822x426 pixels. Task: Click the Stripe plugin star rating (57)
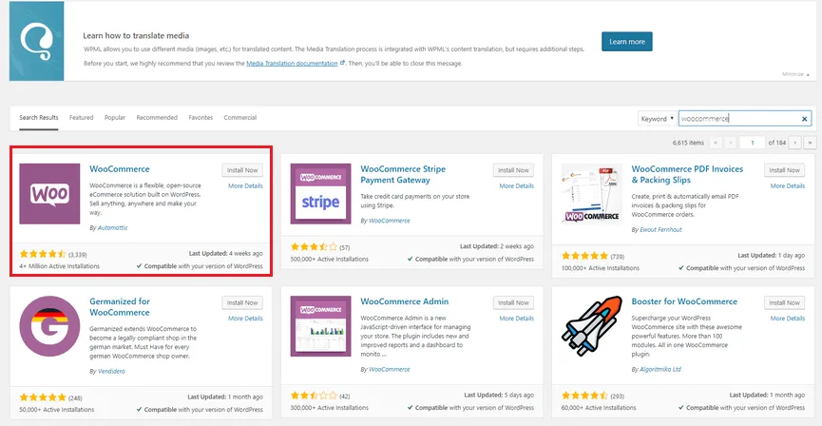314,246
